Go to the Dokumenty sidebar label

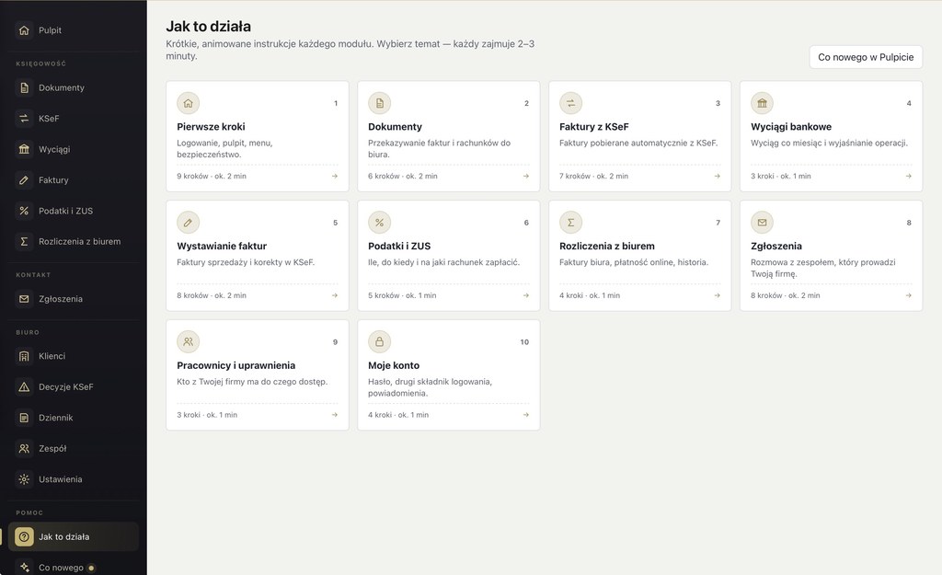tap(62, 87)
